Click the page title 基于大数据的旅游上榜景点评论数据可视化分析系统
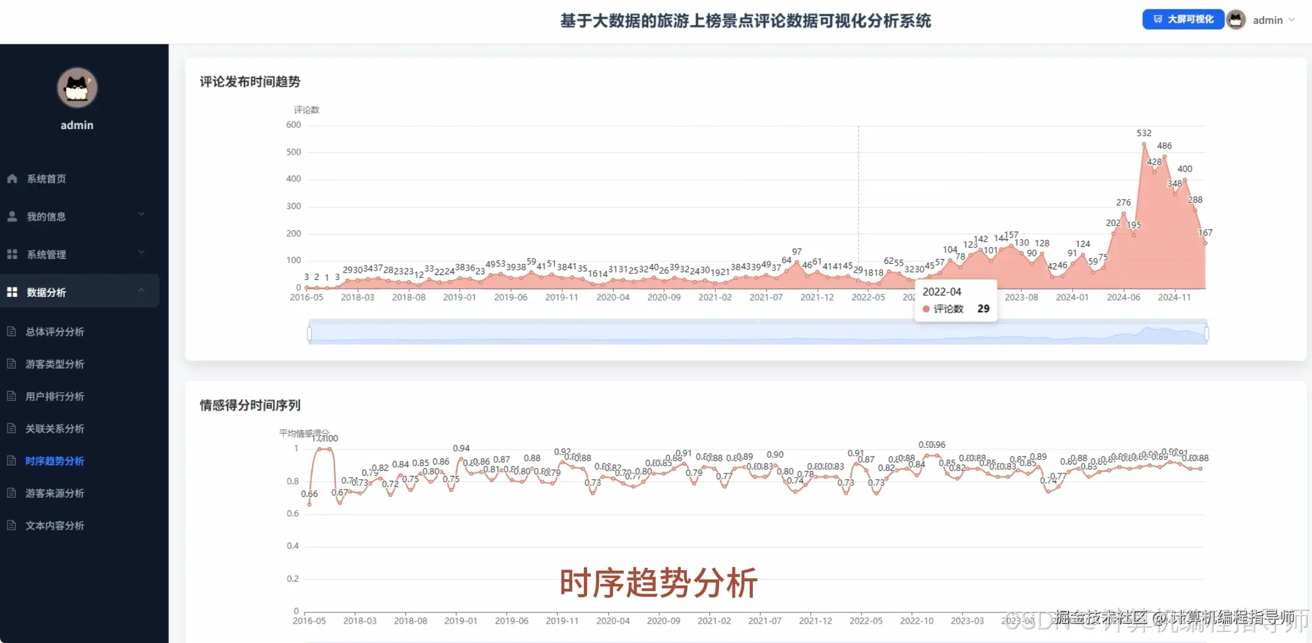This screenshot has height=643, width=1312. [746, 21]
